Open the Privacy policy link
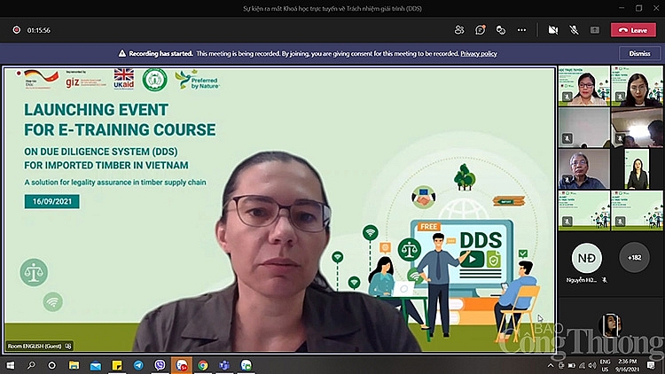Viewport: 665px width, 374px height. point(479,53)
